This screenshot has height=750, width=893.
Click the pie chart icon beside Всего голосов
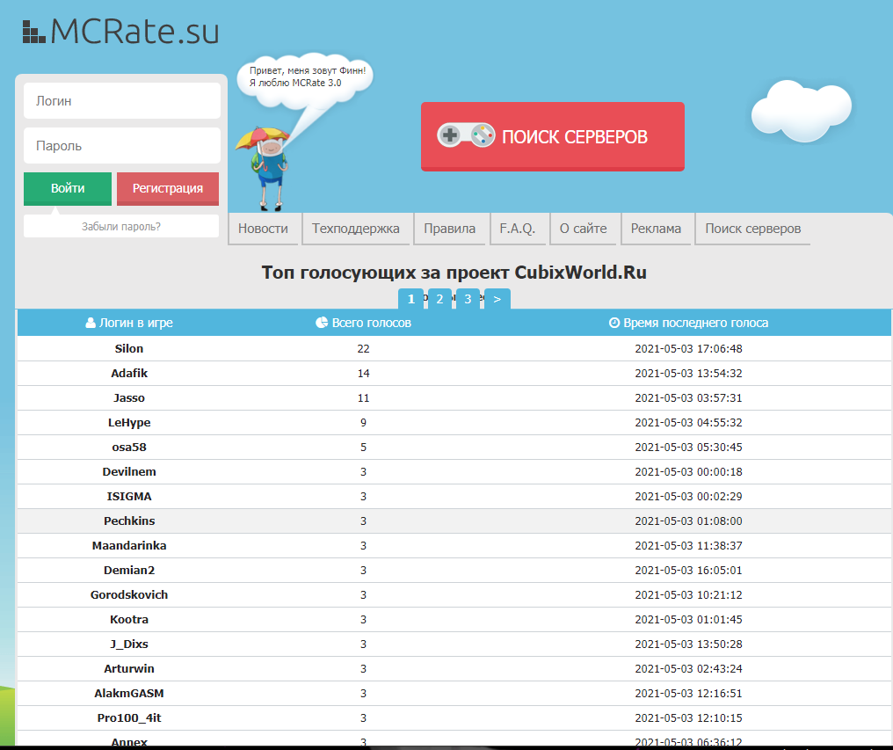coord(322,323)
